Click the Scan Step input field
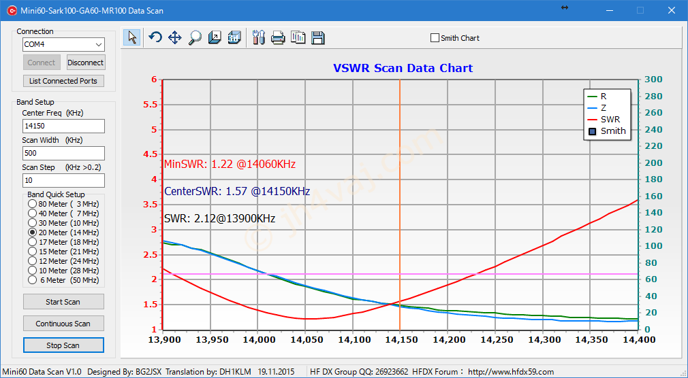The width and height of the screenshot is (688, 378). 63,180
